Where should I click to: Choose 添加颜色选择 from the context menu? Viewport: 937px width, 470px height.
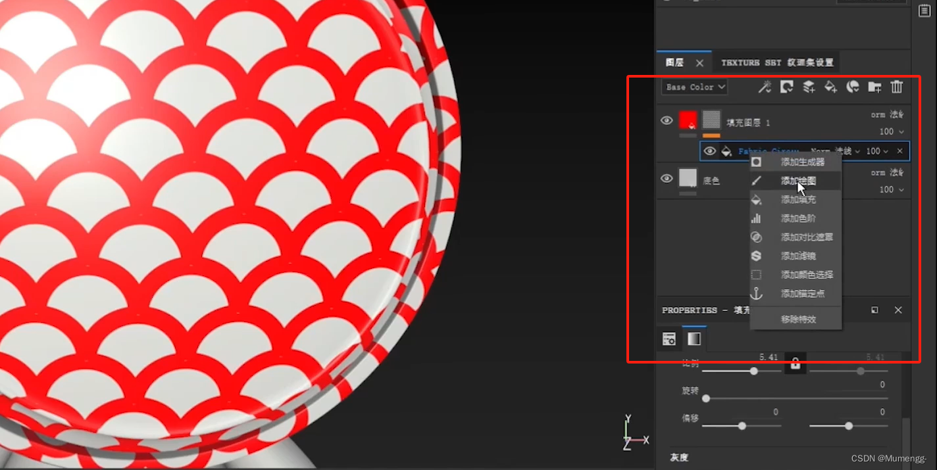click(x=796, y=275)
